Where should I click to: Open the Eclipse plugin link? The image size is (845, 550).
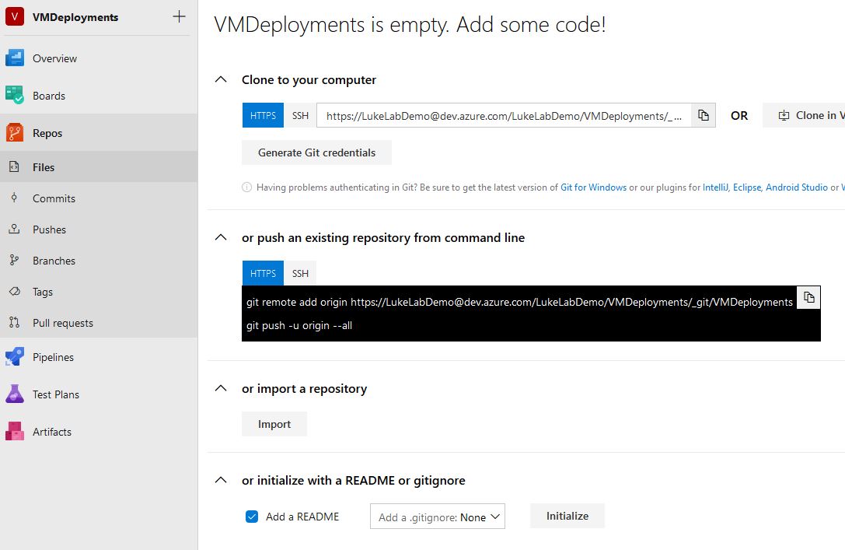746,187
